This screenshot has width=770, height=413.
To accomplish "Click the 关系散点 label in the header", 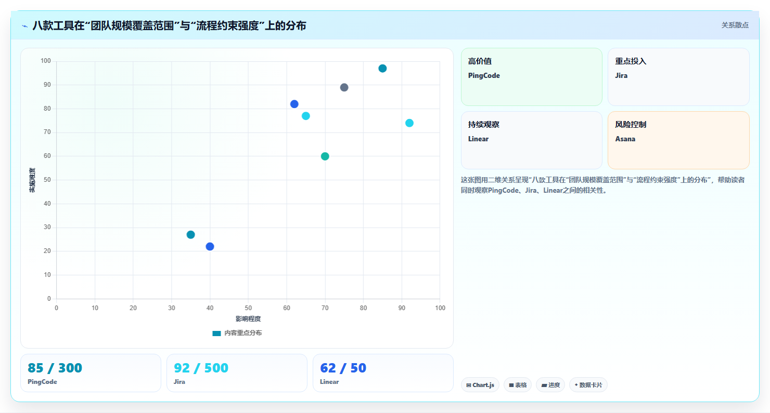I will pyautogui.click(x=735, y=25).
